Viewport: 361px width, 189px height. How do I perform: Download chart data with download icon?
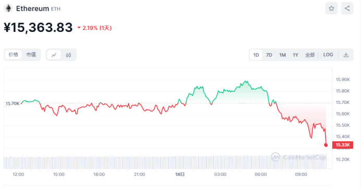(x=346, y=55)
